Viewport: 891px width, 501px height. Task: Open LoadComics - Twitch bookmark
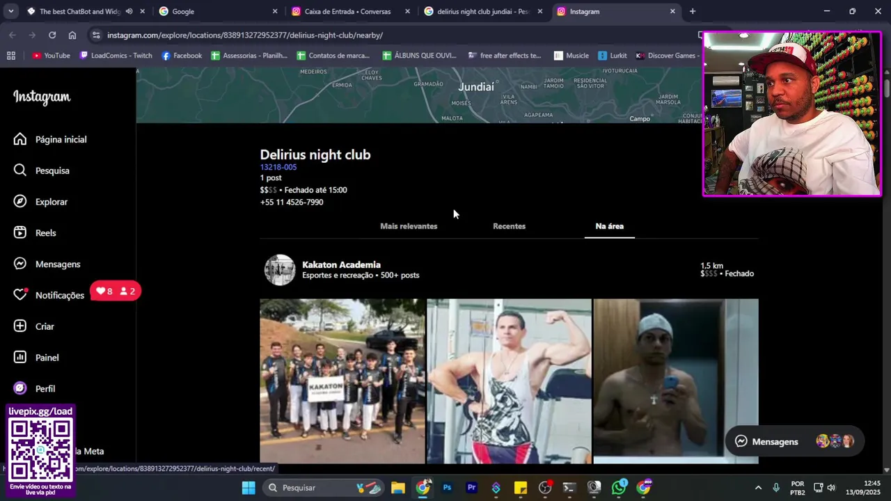pos(116,56)
